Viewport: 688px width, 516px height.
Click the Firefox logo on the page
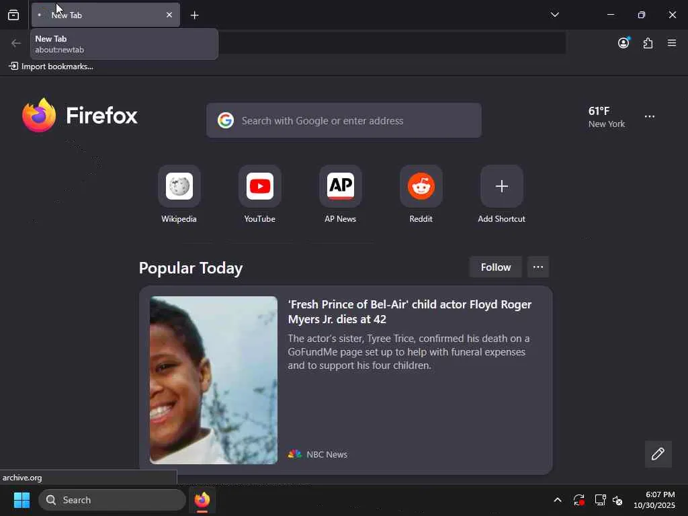(80, 116)
